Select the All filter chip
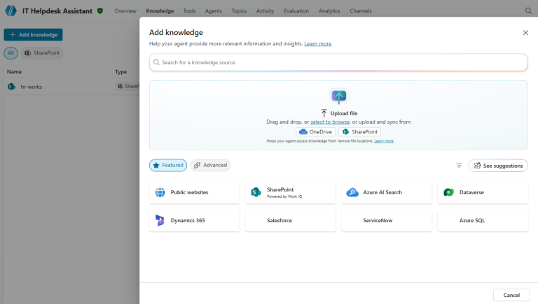This screenshot has width=538, height=304. click(x=11, y=53)
